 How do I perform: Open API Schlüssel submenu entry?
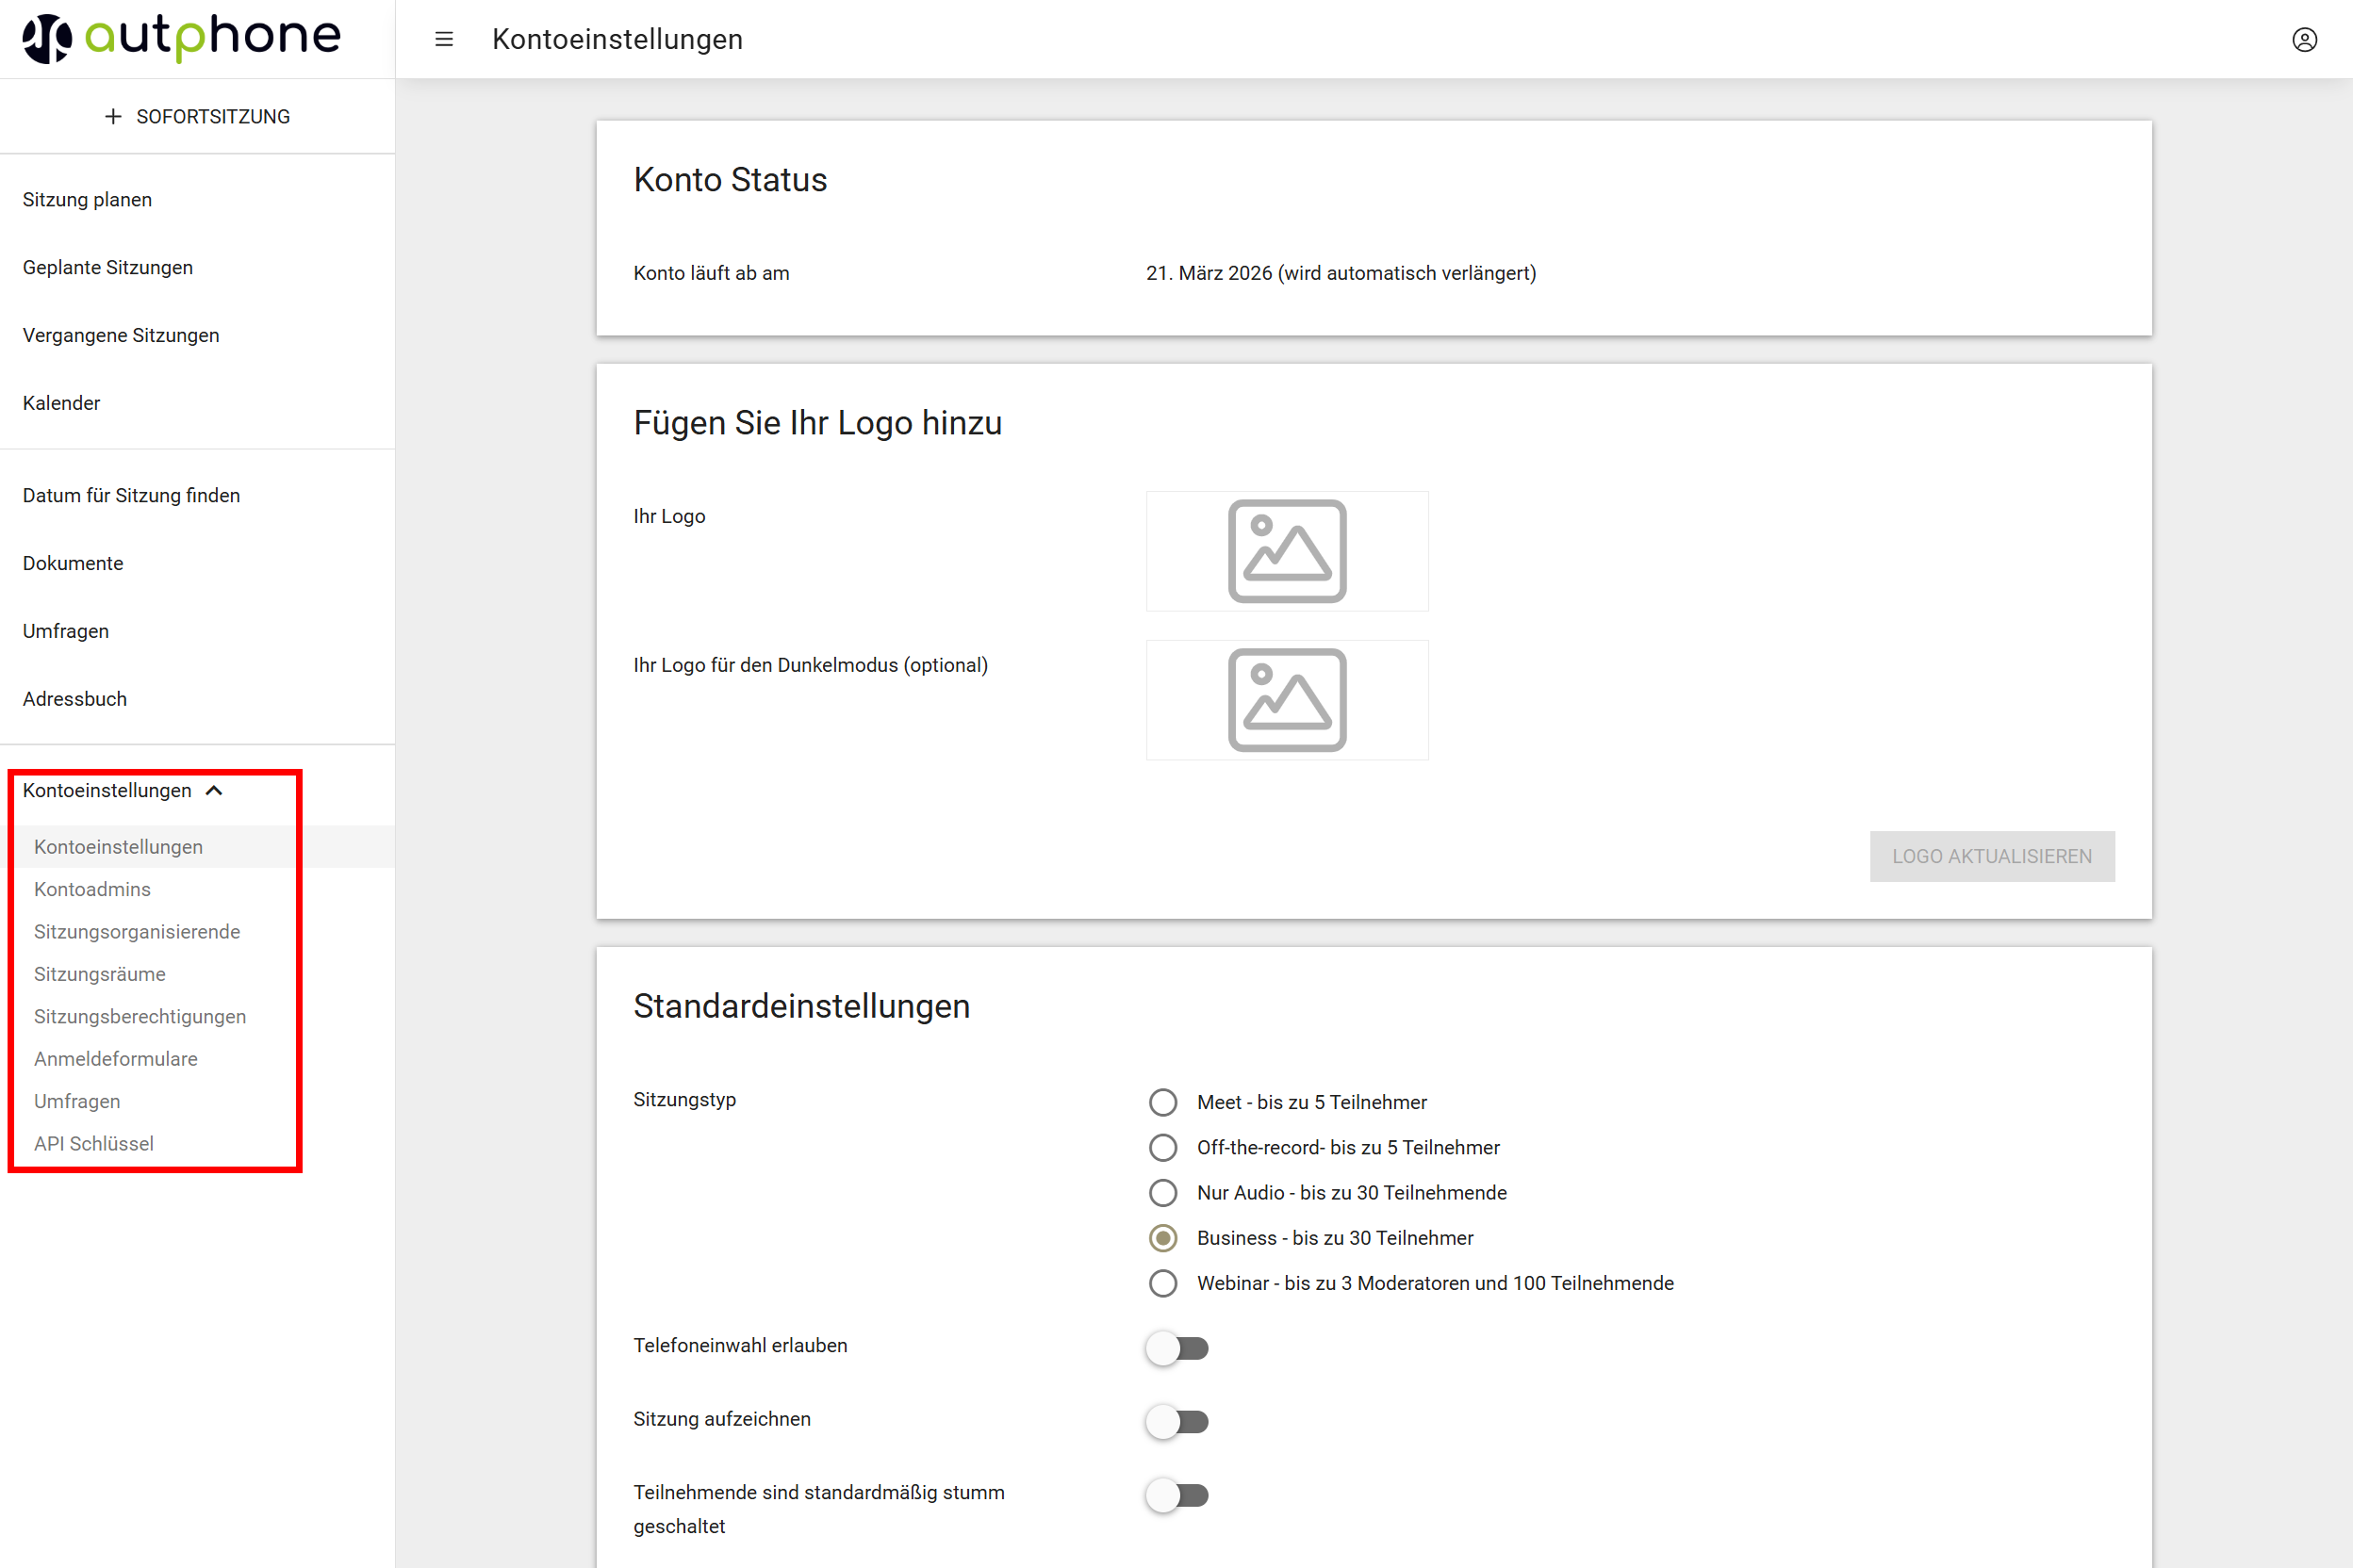pos(93,1143)
